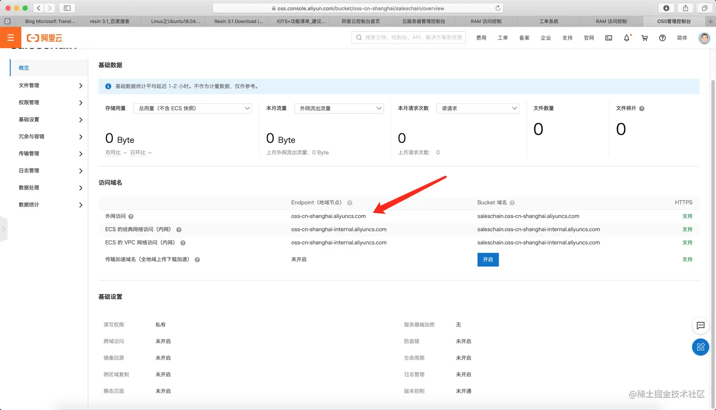Open the orange hamburger product menu
The width and height of the screenshot is (716, 410).
10,37
